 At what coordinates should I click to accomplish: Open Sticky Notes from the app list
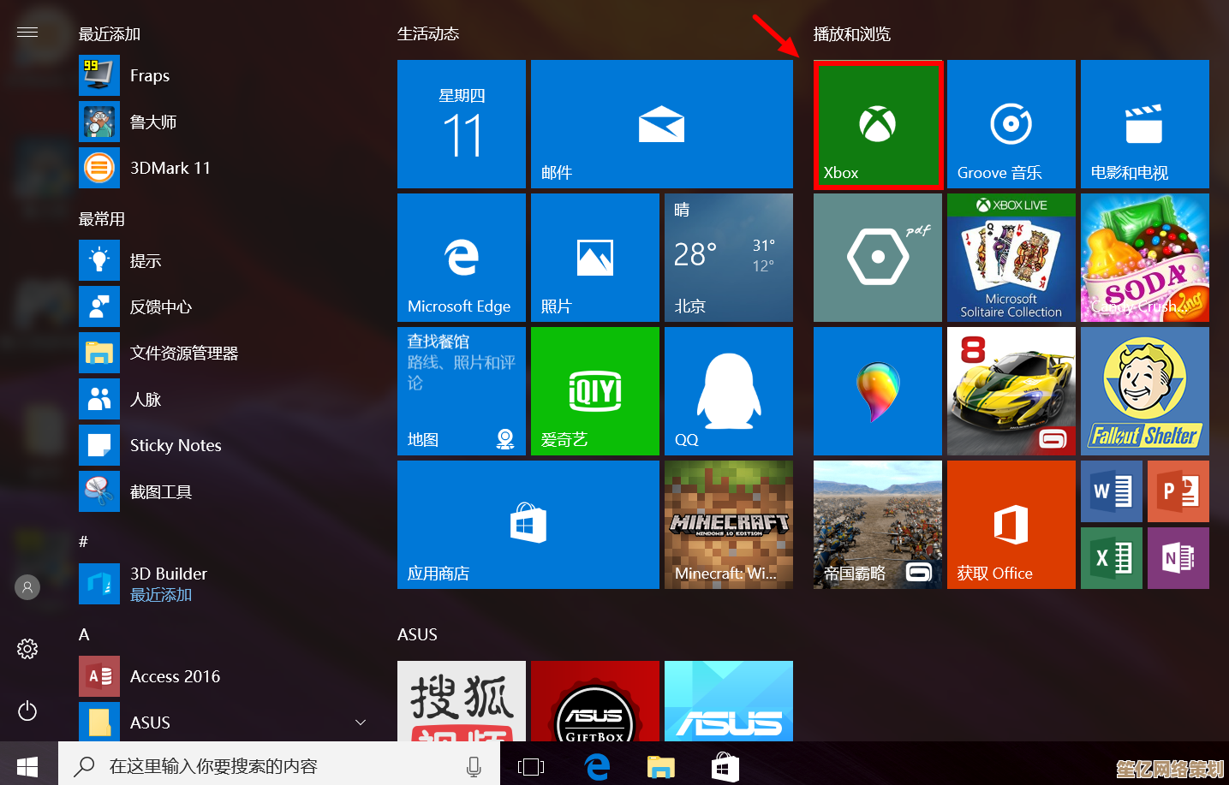[176, 445]
